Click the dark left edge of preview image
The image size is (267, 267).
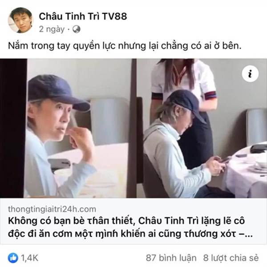[13, 128]
